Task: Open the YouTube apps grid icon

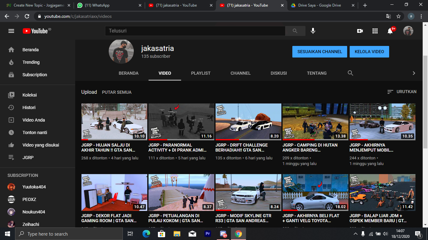Action: click(375, 31)
